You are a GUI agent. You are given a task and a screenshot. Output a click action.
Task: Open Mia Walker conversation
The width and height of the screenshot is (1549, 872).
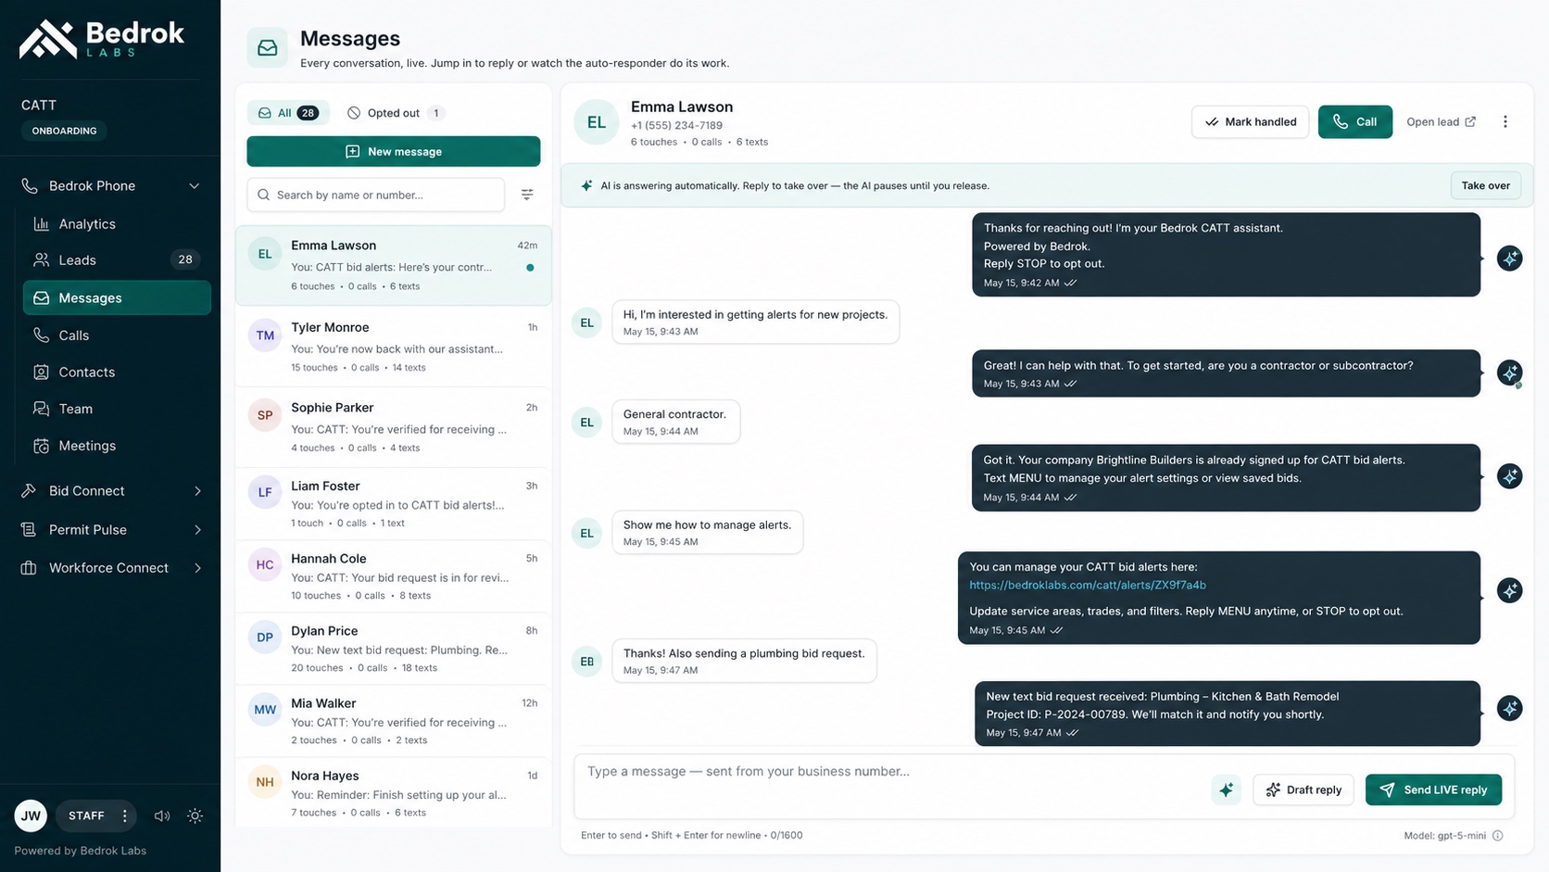point(394,721)
